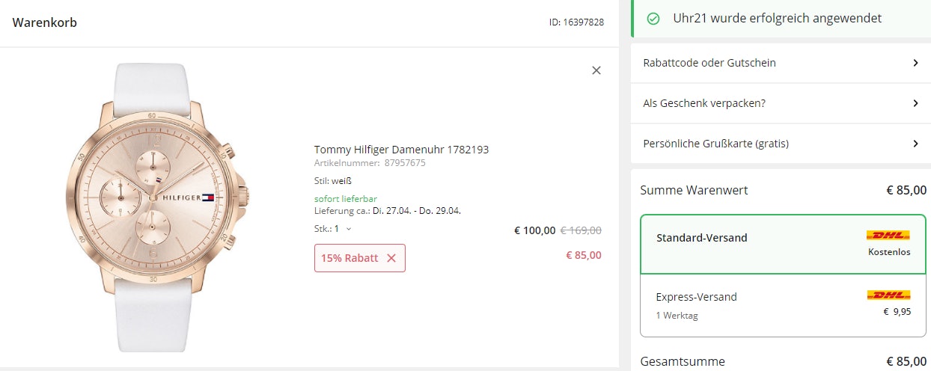The height and width of the screenshot is (371, 931).
Task: Remove the 15% Rabatt discount via its X
Action: click(x=391, y=258)
